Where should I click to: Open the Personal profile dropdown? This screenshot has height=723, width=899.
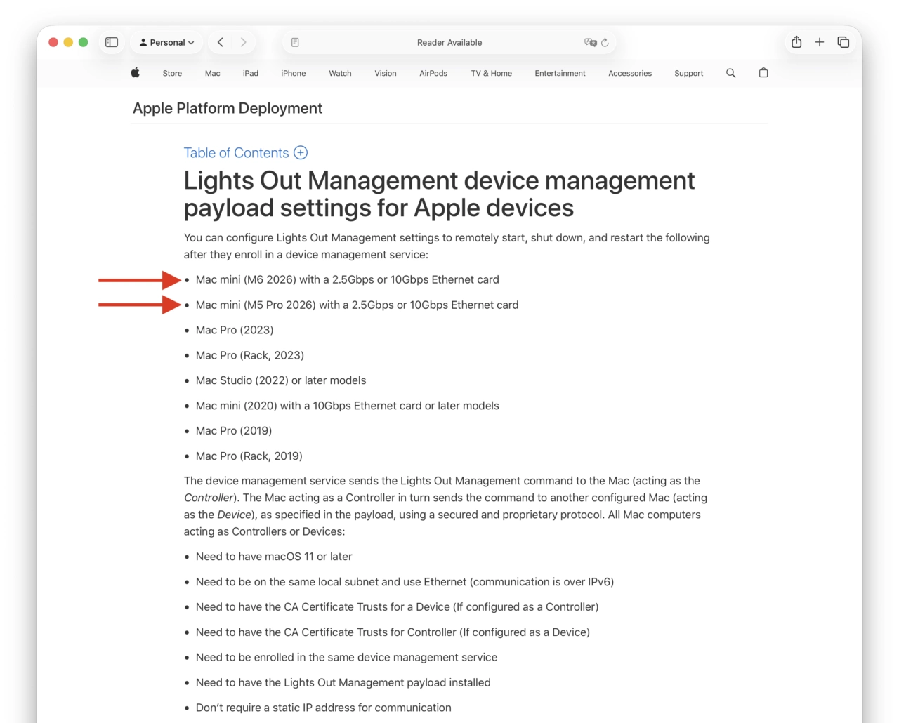(x=166, y=42)
